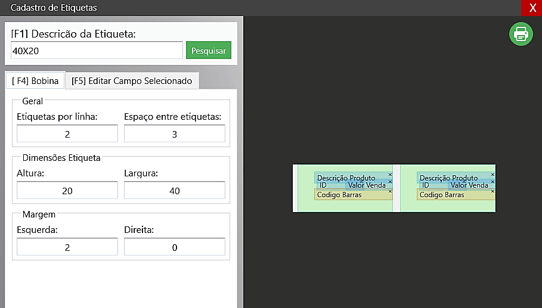
Task: Open the [F5] Editar Campo Selecionado tab
Action: (x=132, y=81)
